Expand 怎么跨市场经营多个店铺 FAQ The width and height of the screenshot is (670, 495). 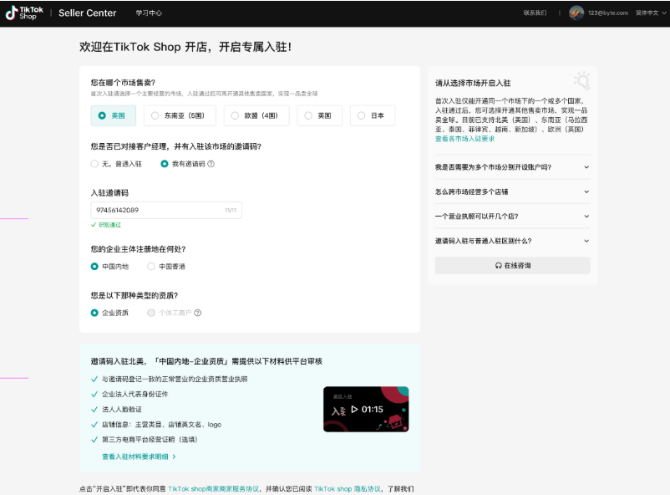pos(512,191)
